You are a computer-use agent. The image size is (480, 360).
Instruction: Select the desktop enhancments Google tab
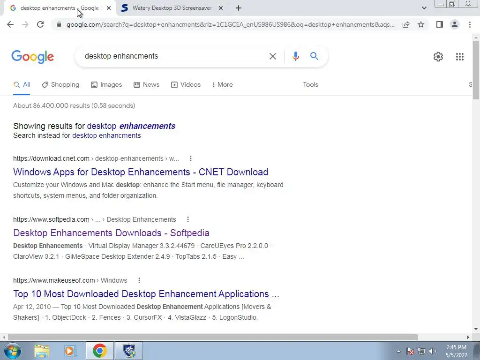pos(60,8)
